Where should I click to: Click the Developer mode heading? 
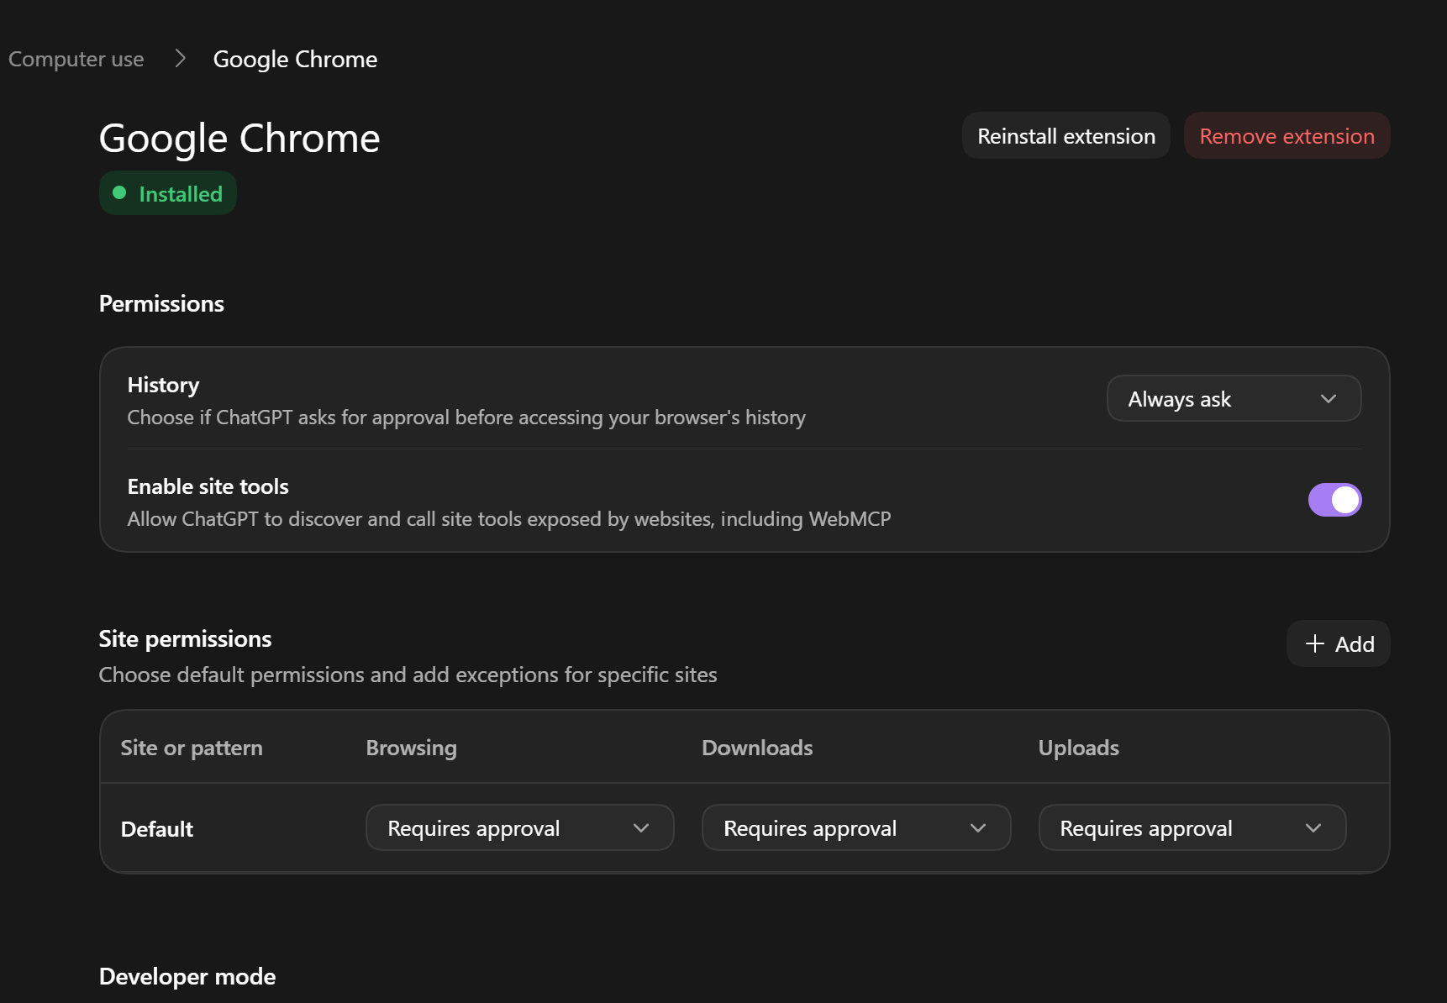click(187, 976)
